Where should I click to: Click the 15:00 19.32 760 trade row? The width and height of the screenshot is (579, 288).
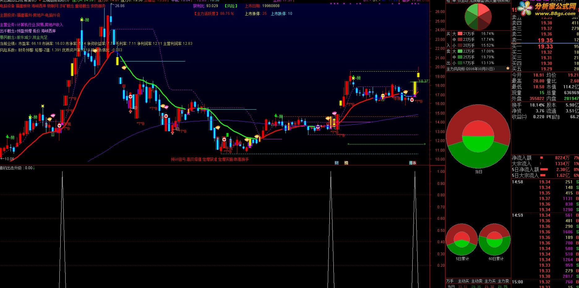pos(545,282)
